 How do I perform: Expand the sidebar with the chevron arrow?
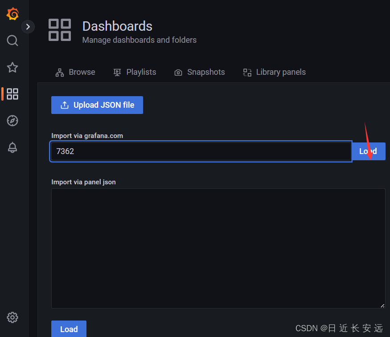pos(28,27)
